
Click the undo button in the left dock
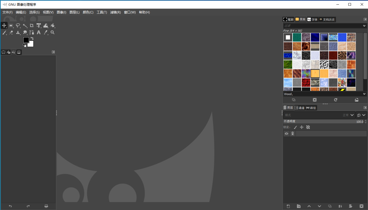pyautogui.click(x=10, y=206)
